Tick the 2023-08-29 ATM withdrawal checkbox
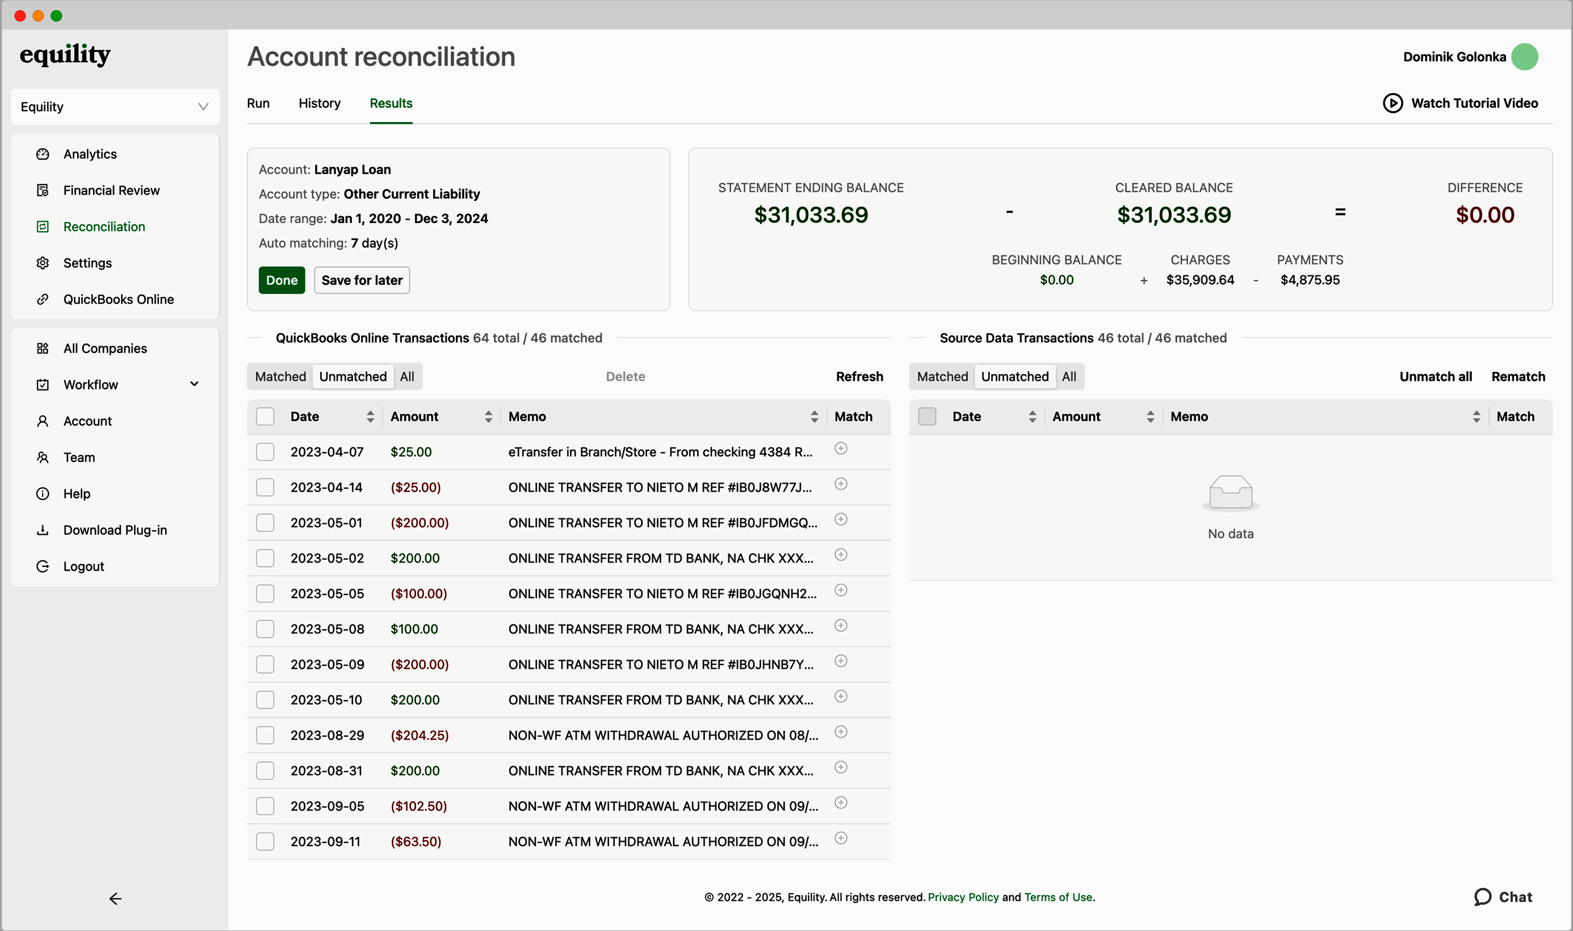Image resolution: width=1573 pixels, height=931 pixels. point(265,735)
